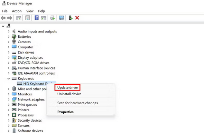Click the Computer monitor icon

[14, 47]
